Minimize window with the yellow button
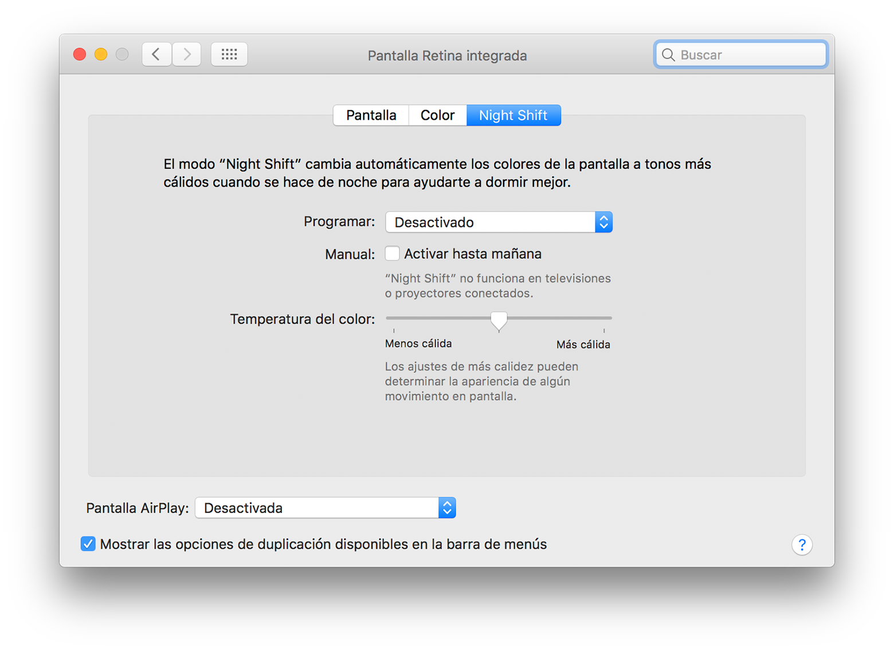The height and width of the screenshot is (652, 894). [101, 54]
